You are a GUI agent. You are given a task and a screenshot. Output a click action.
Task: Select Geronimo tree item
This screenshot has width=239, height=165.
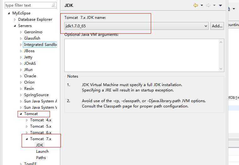[x=33, y=32]
